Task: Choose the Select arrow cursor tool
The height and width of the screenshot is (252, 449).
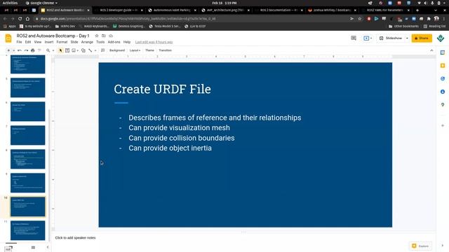Action: (60, 50)
